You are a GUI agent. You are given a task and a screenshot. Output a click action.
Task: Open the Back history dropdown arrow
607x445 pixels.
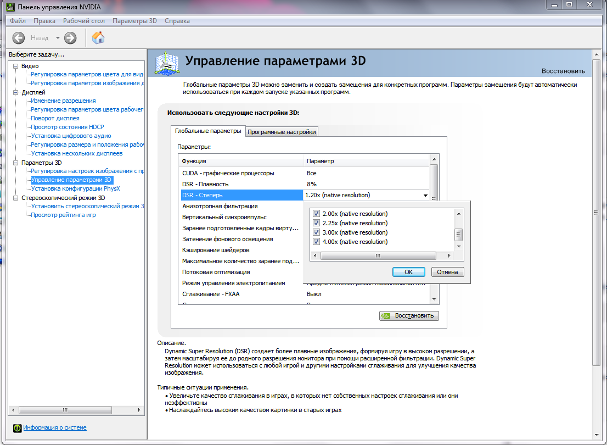point(58,38)
